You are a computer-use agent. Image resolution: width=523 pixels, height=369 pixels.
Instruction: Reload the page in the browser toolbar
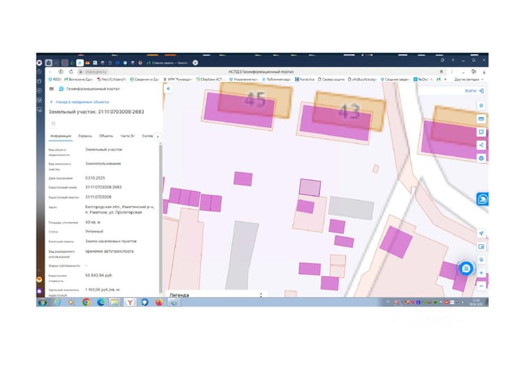71,72
